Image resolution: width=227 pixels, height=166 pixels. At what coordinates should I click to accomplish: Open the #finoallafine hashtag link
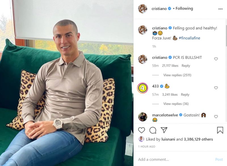pyautogui.click(x=189, y=38)
